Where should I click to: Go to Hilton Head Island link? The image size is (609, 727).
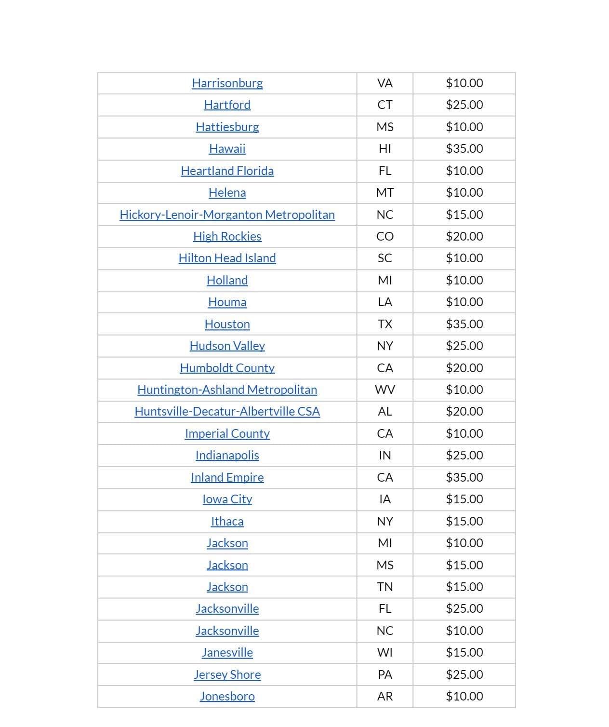[227, 258]
